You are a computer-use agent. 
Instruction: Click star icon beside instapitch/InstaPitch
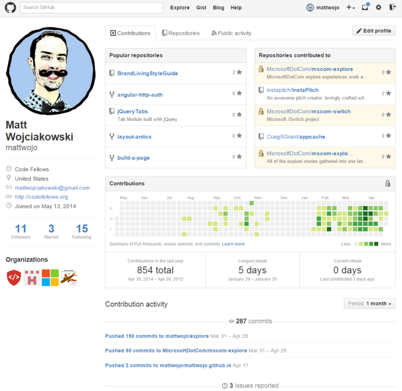388,93
